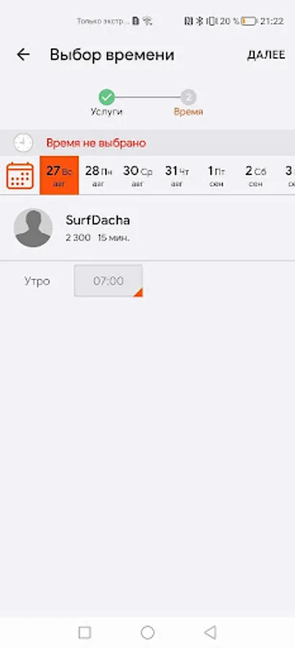Tap the SurfDacha name text
This screenshot has width=295, height=648.
pyautogui.click(x=98, y=220)
